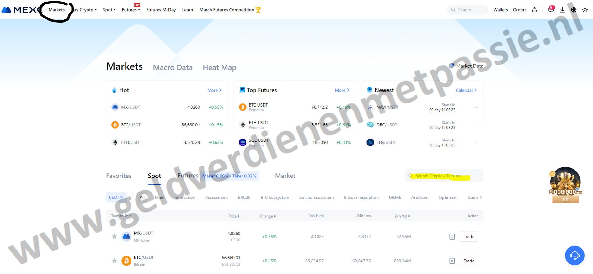Star the BTC/USDT pair as favorite

115,261
